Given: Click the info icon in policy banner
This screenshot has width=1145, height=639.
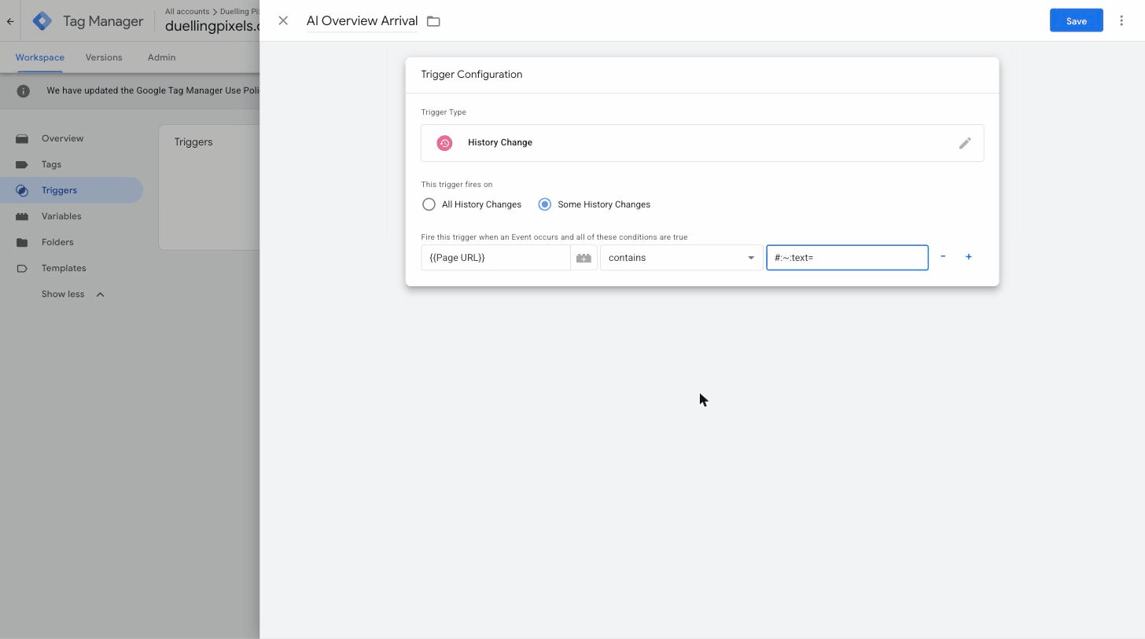Looking at the screenshot, I should coord(24,90).
